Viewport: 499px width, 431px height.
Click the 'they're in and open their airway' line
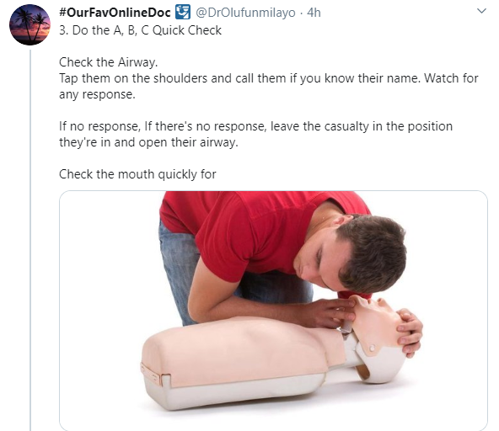pyautogui.click(x=148, y=142)
